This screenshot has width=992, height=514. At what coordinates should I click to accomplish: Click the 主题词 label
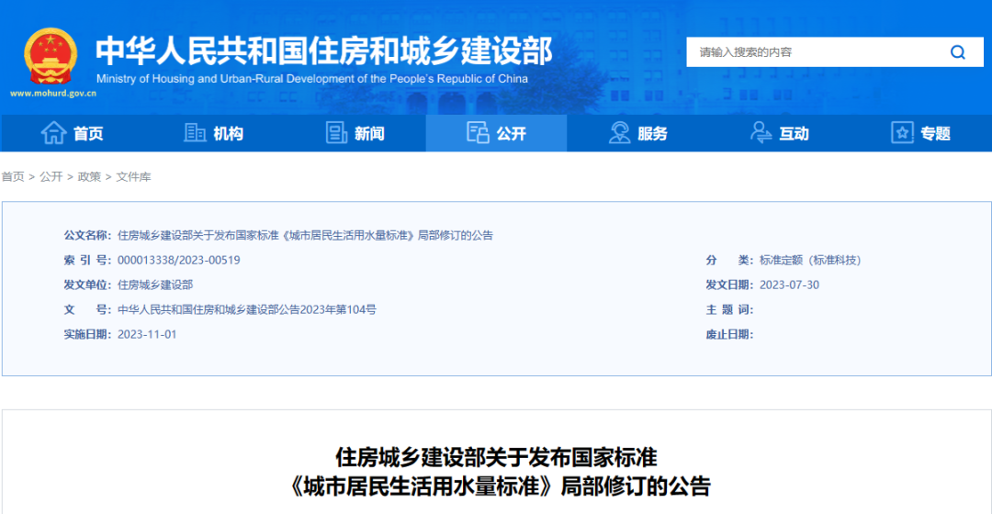pos(729,309)
